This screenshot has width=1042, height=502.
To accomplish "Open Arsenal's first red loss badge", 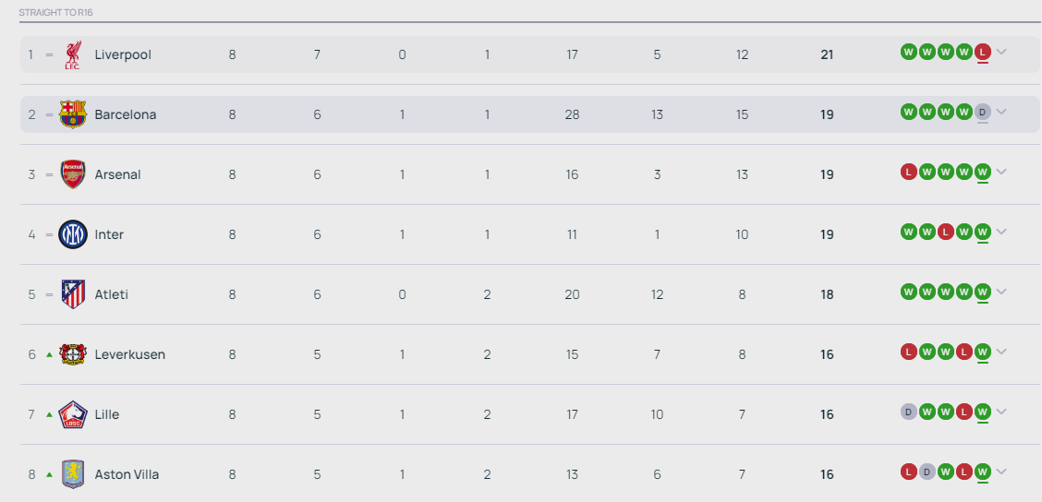I will pos(908,172).
